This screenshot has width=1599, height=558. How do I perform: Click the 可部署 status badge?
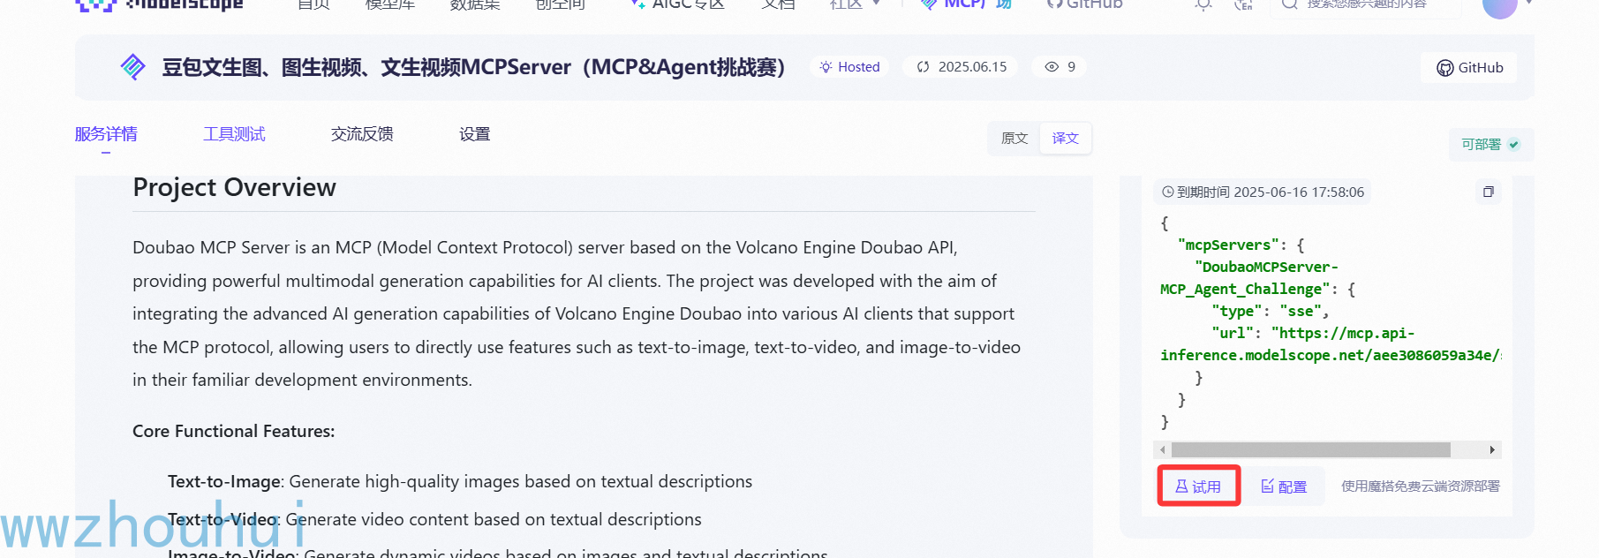pyautogui.click(x=1490, y=145)
